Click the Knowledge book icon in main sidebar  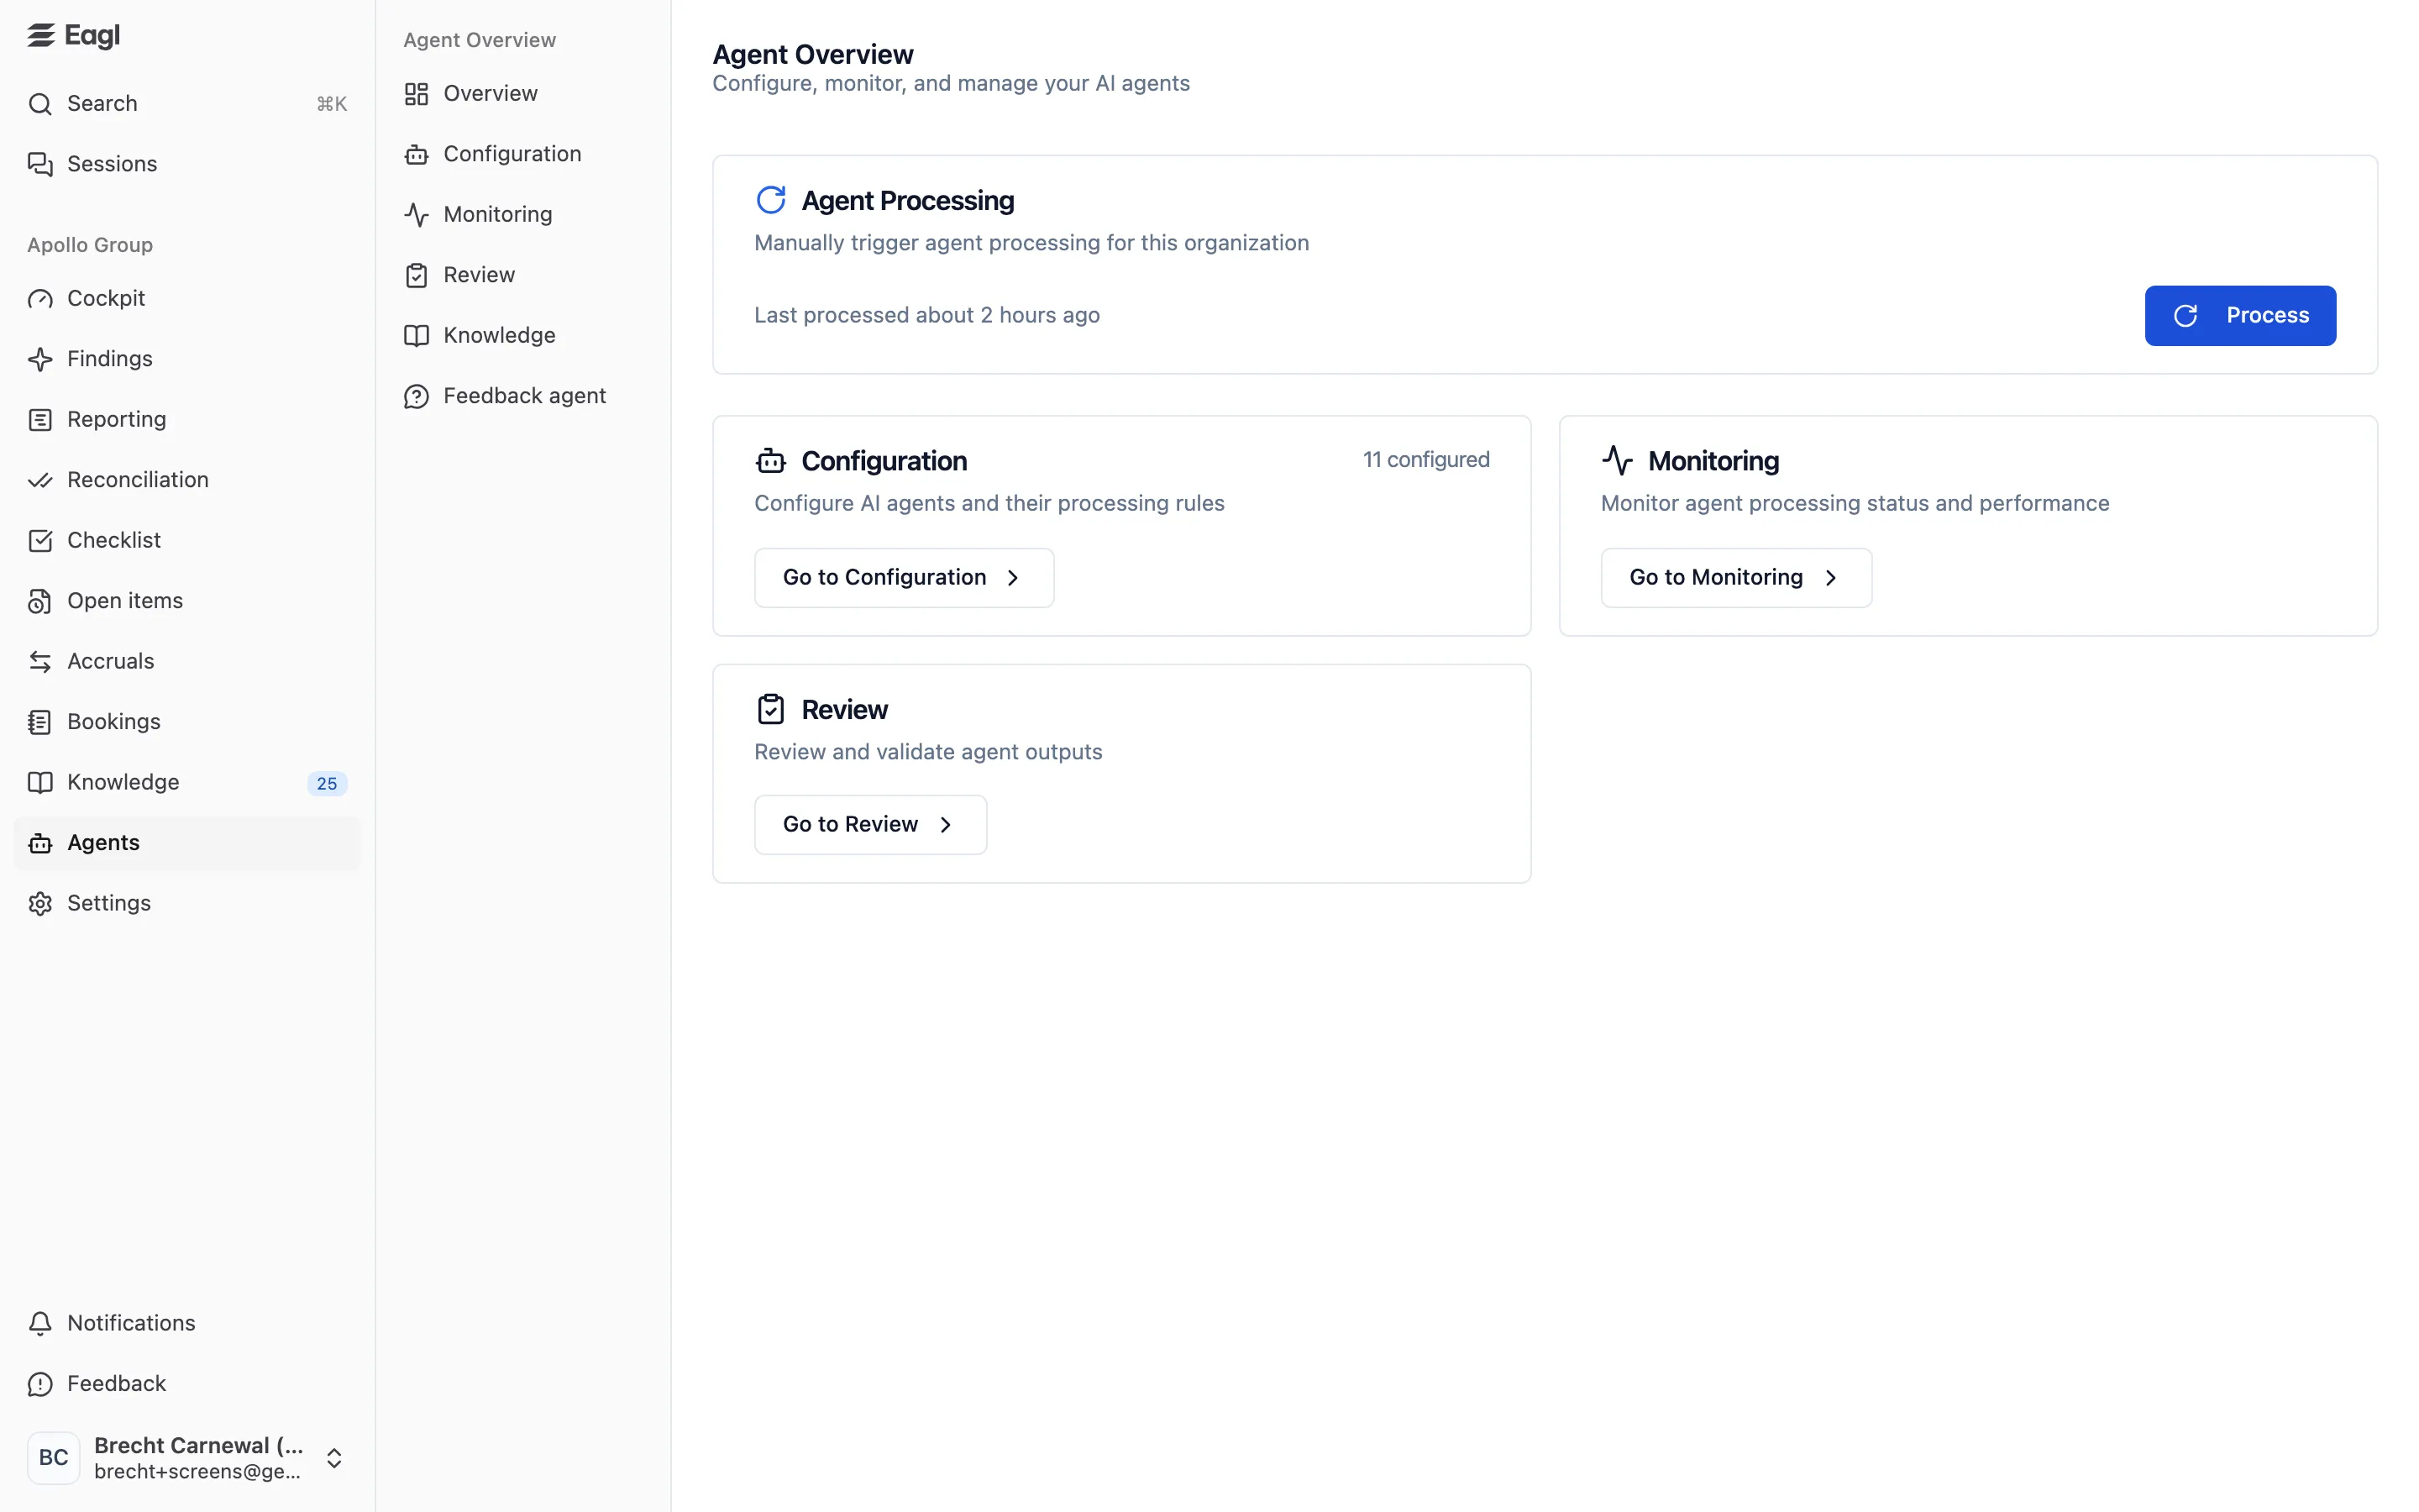(x=40, y=783)
